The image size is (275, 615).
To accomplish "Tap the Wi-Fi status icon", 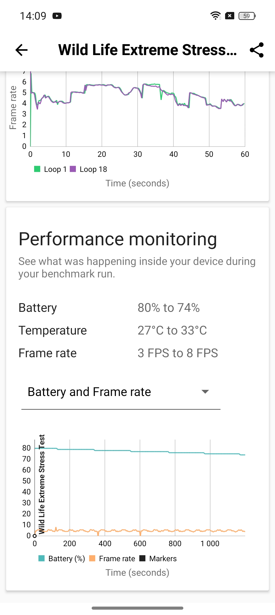I will tap(215, 16).
